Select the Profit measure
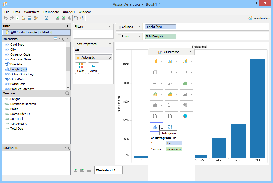 (x=14, y=109)
